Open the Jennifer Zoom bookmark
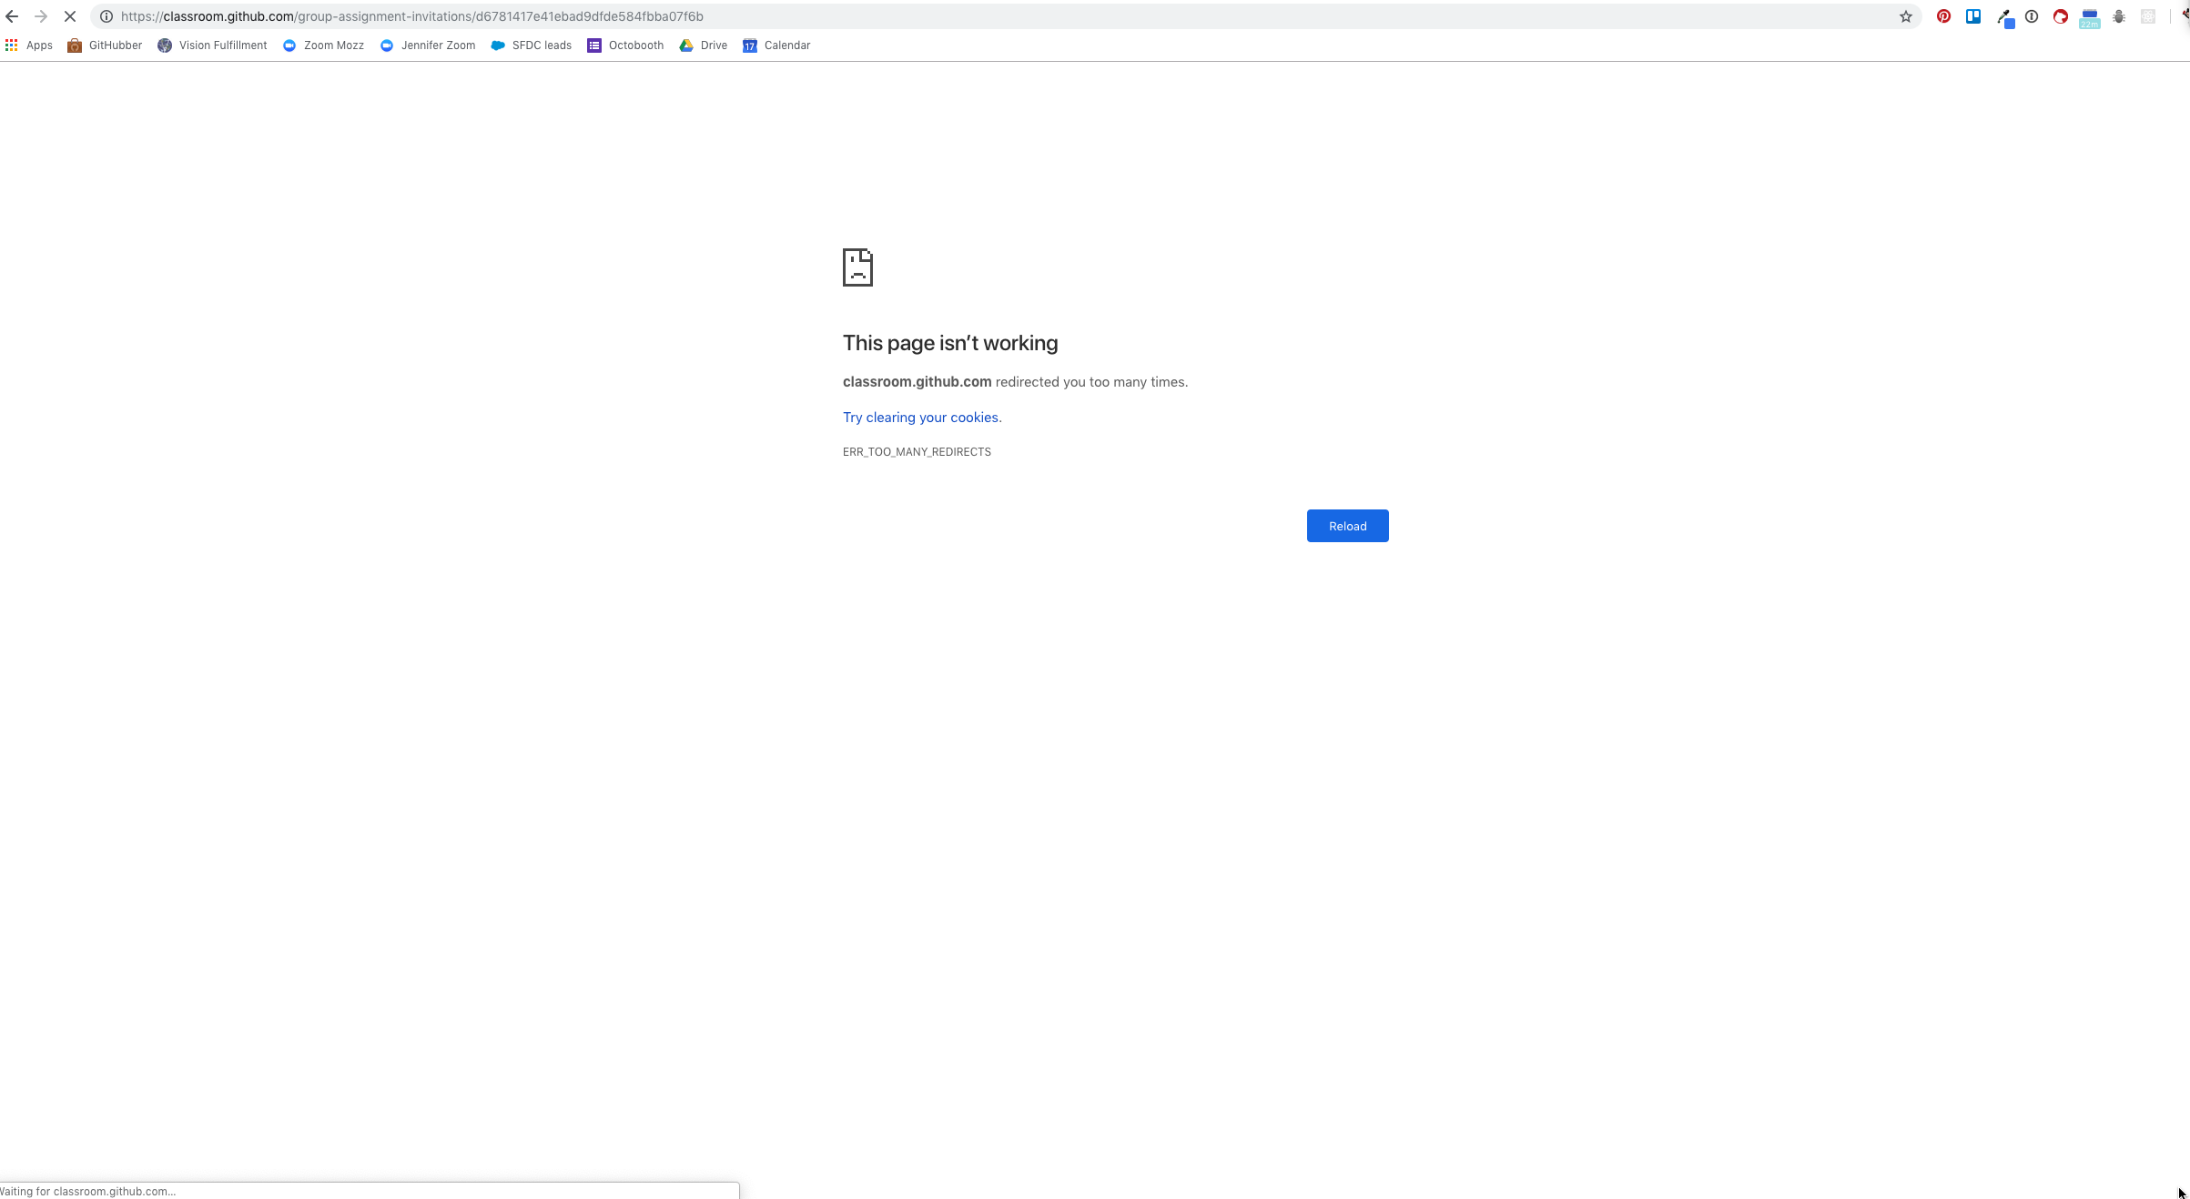 pos(428,45)
